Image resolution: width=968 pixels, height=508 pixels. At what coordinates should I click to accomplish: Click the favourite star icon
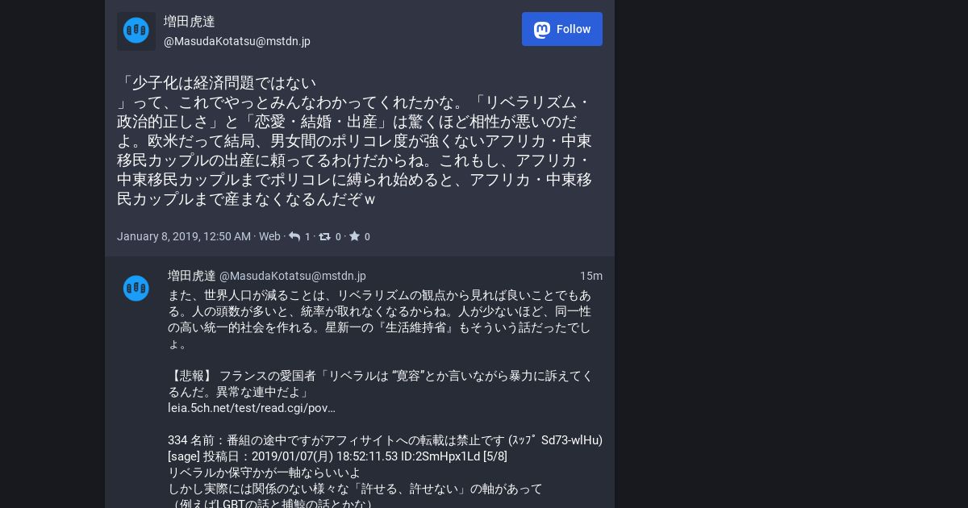click(354, 236)
